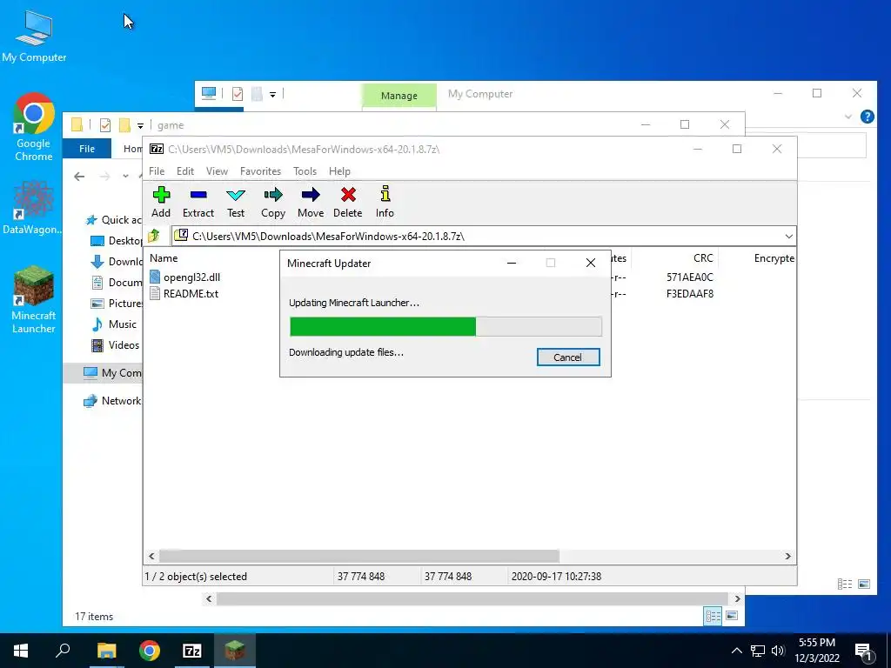Screen dimensions: 891x668
Task: Open the 7-Zip Tools menu
Action: [305, 171]
